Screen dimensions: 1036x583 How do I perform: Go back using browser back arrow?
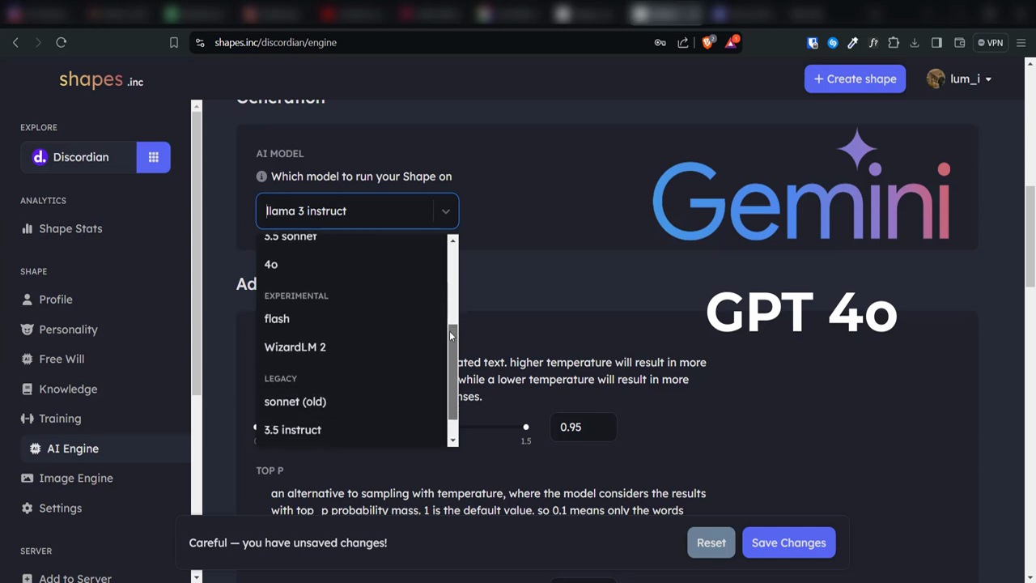(15, 43)
